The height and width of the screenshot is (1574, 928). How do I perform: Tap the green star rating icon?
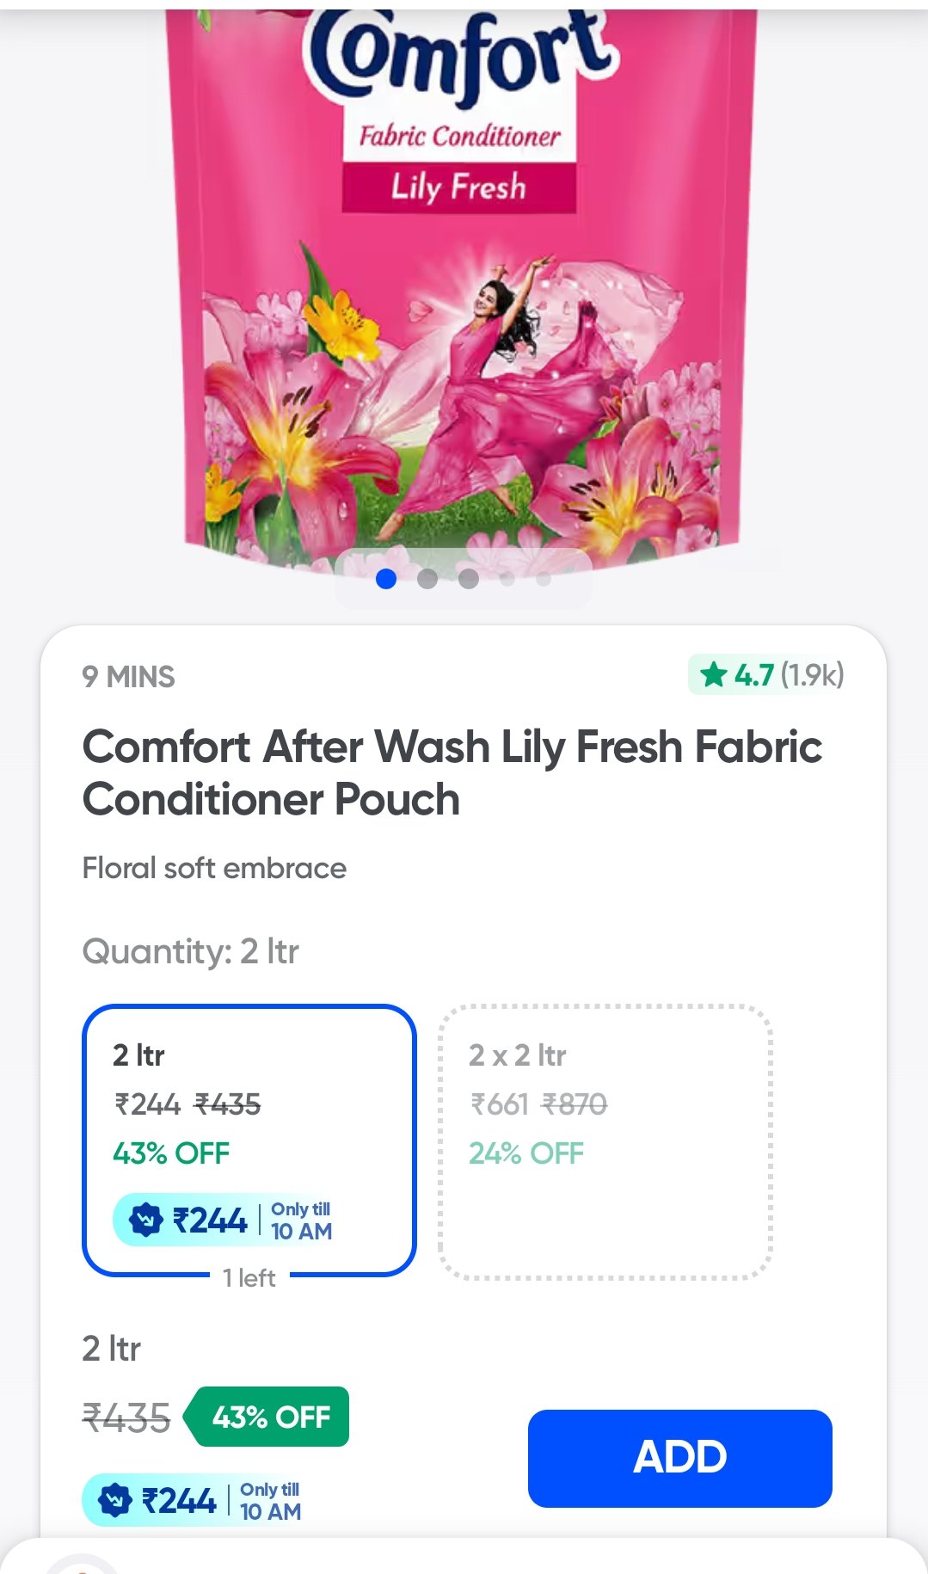click(714, 674)
